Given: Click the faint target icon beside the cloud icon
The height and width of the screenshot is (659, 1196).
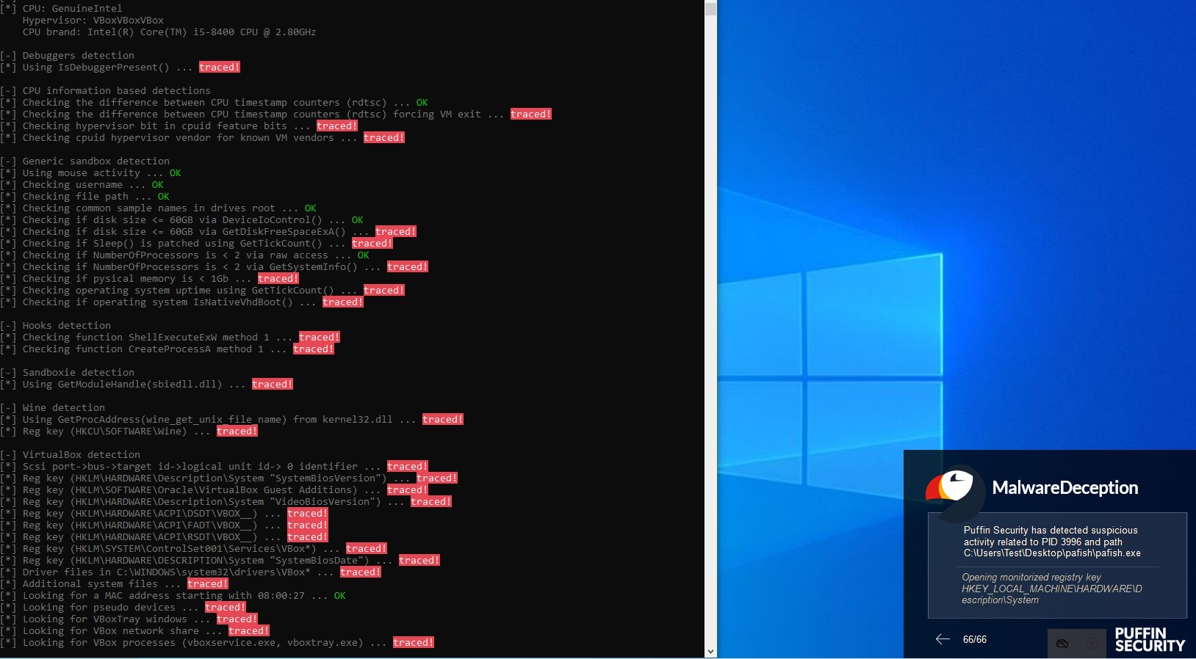Looking at the screenshot, I should [x=1092, y=644].
